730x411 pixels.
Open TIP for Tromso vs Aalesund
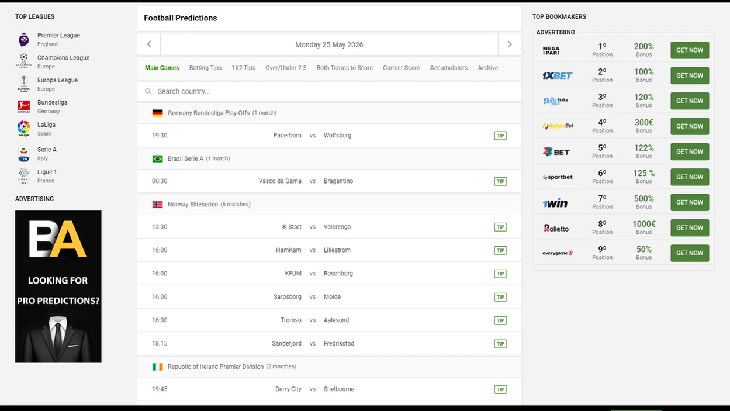click(x=500, y=320)
